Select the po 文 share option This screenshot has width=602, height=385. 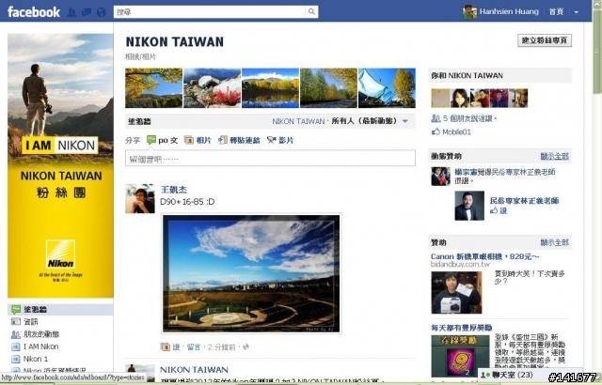coord(163,140)
